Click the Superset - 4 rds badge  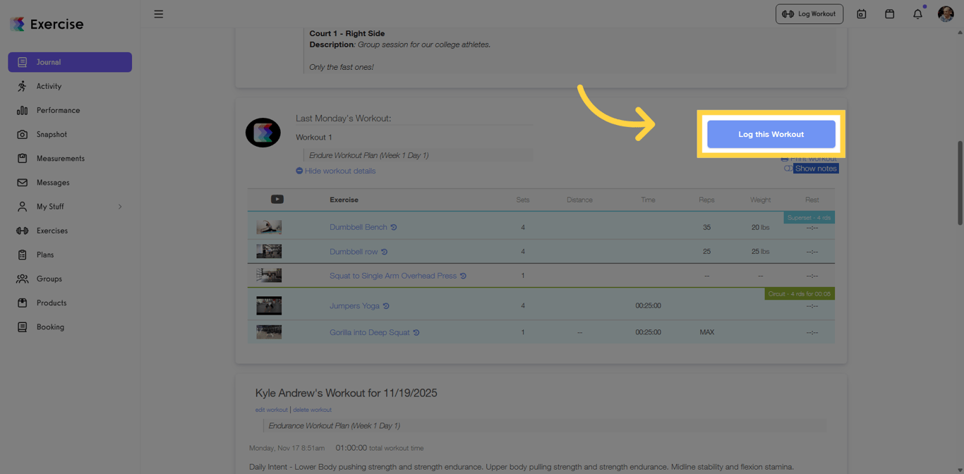point(809,218)
